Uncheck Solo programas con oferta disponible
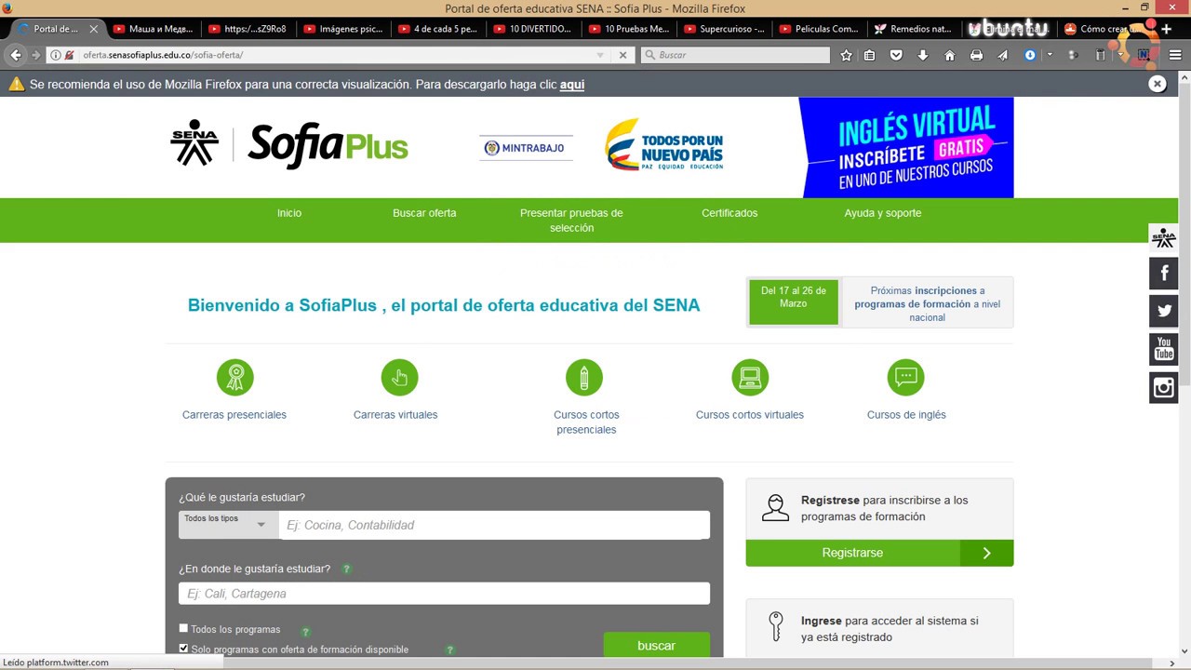 point(183,648)
